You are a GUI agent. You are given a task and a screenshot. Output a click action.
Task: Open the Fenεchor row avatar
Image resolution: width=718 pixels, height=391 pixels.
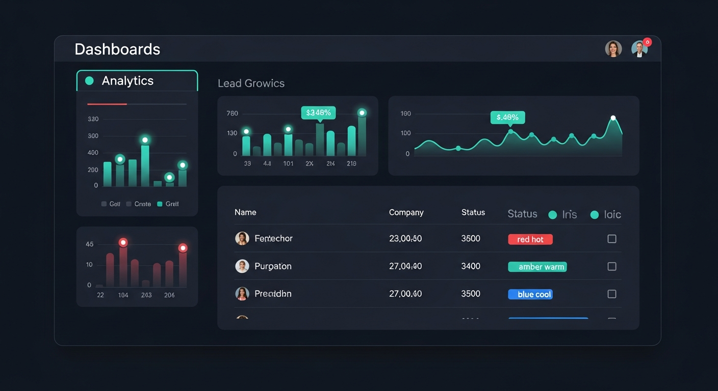(242, 238)
